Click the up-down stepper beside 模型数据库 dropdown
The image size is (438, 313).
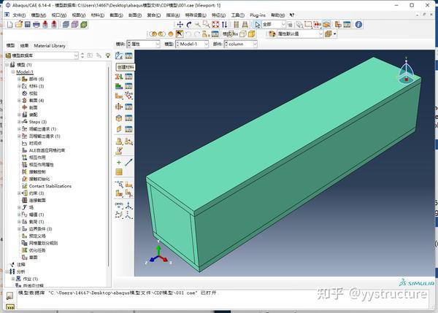[x=82, y=55]
